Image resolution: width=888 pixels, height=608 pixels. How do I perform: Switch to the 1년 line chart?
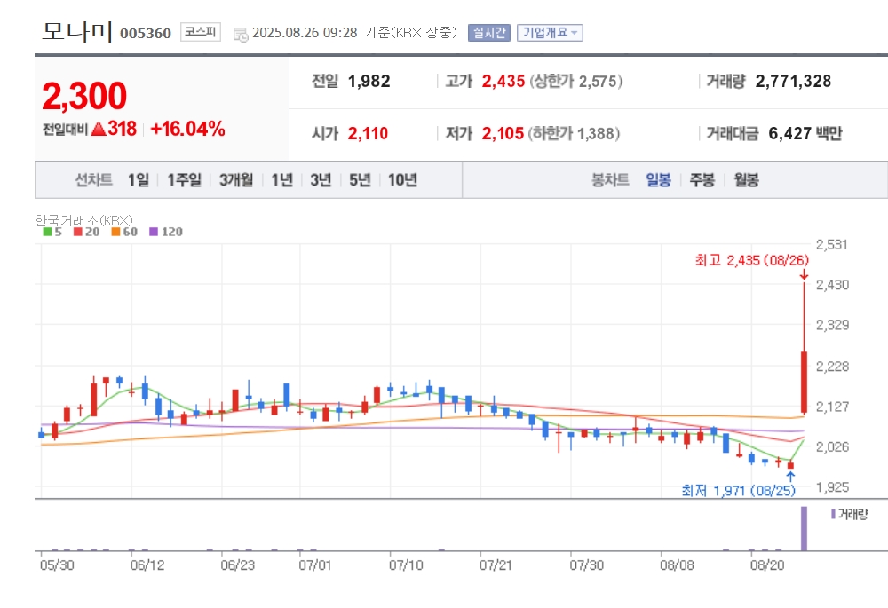(x=282, y=180)
